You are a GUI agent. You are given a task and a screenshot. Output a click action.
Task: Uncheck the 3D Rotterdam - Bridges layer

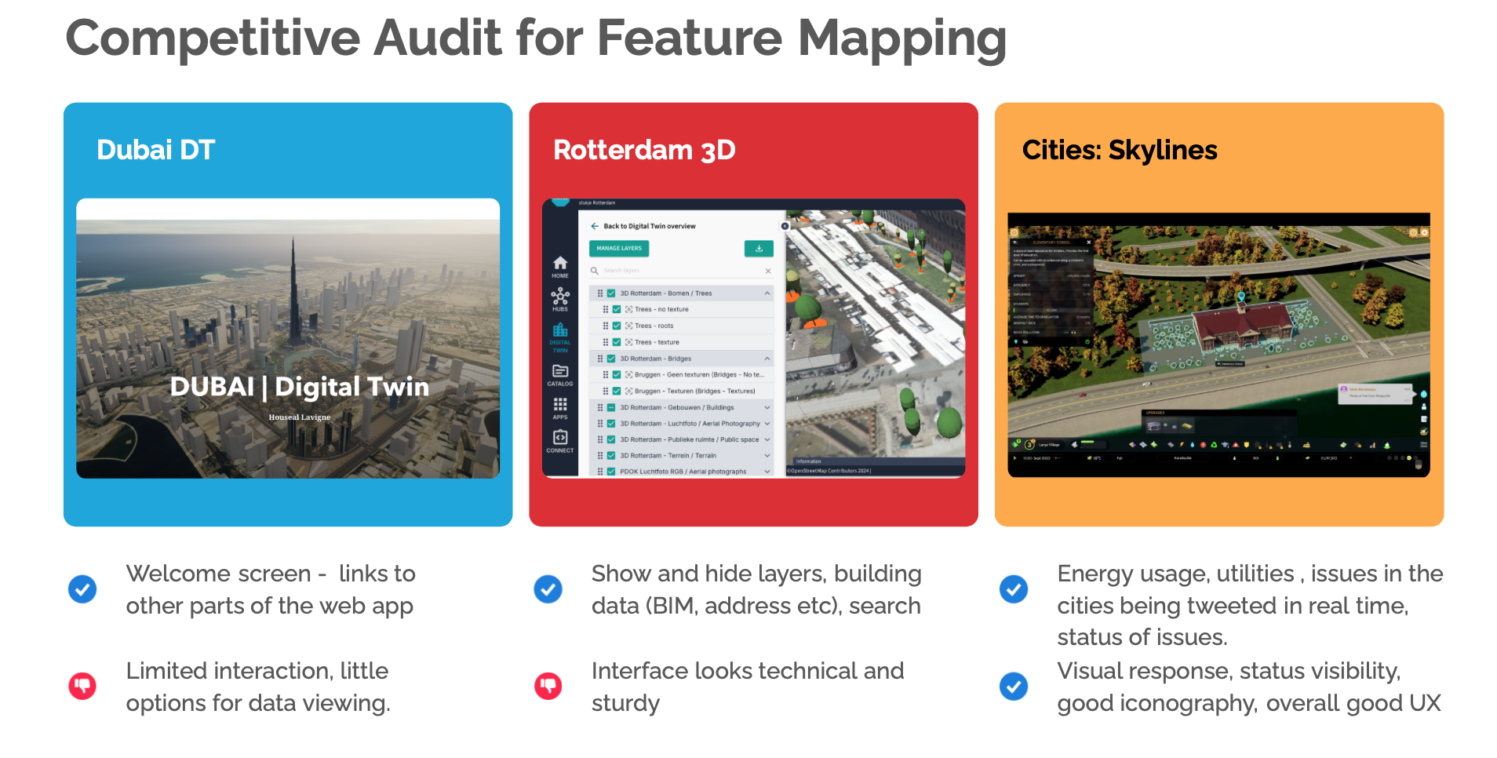[x=611, y=359]
